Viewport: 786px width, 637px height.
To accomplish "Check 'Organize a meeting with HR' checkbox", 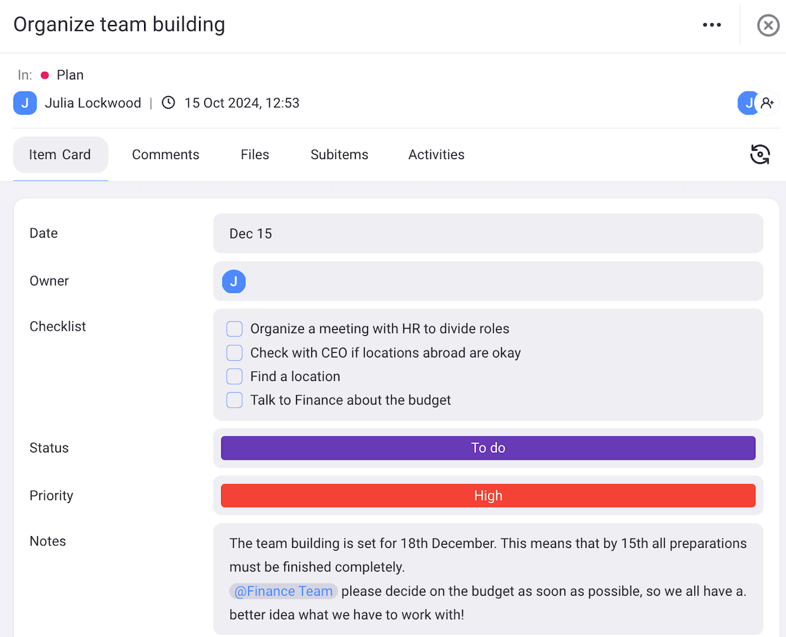I will click(234, 329).
